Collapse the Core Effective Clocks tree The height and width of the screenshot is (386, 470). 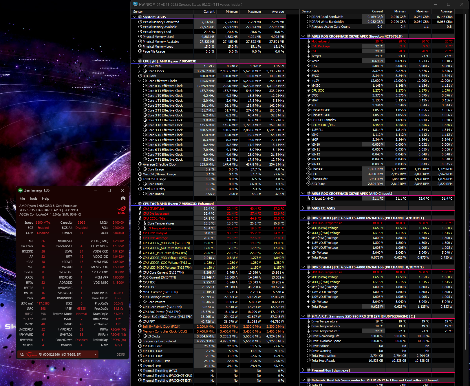[139, 81]
